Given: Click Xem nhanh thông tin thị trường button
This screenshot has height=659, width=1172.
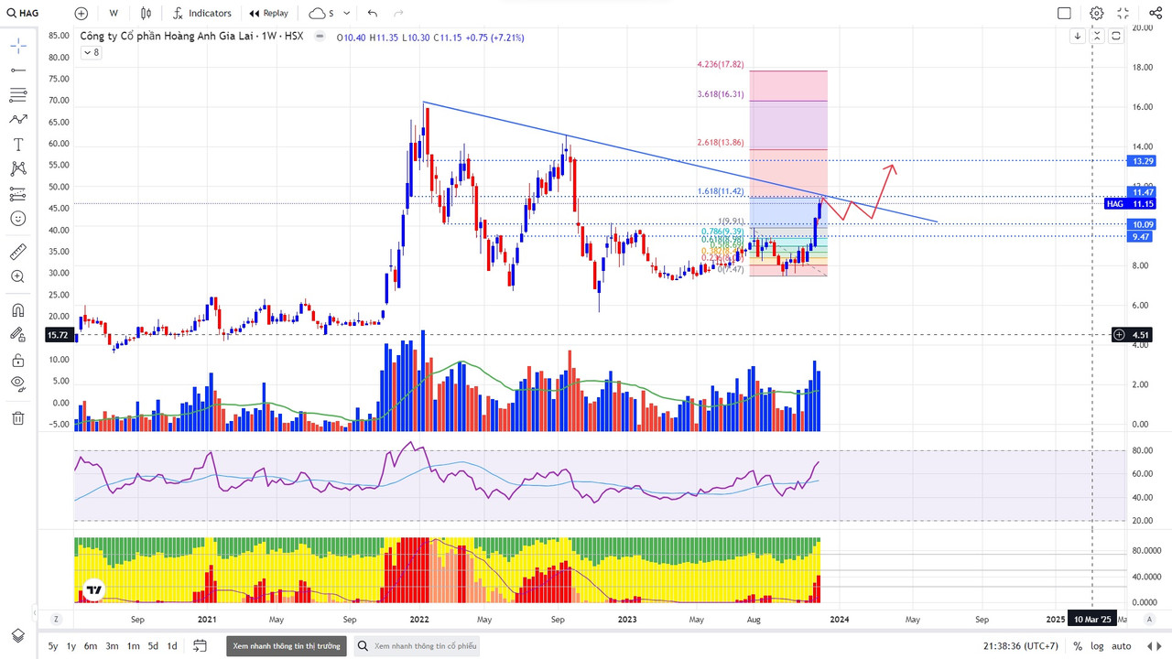Looking at the screenshot, I should click(287, 646).
